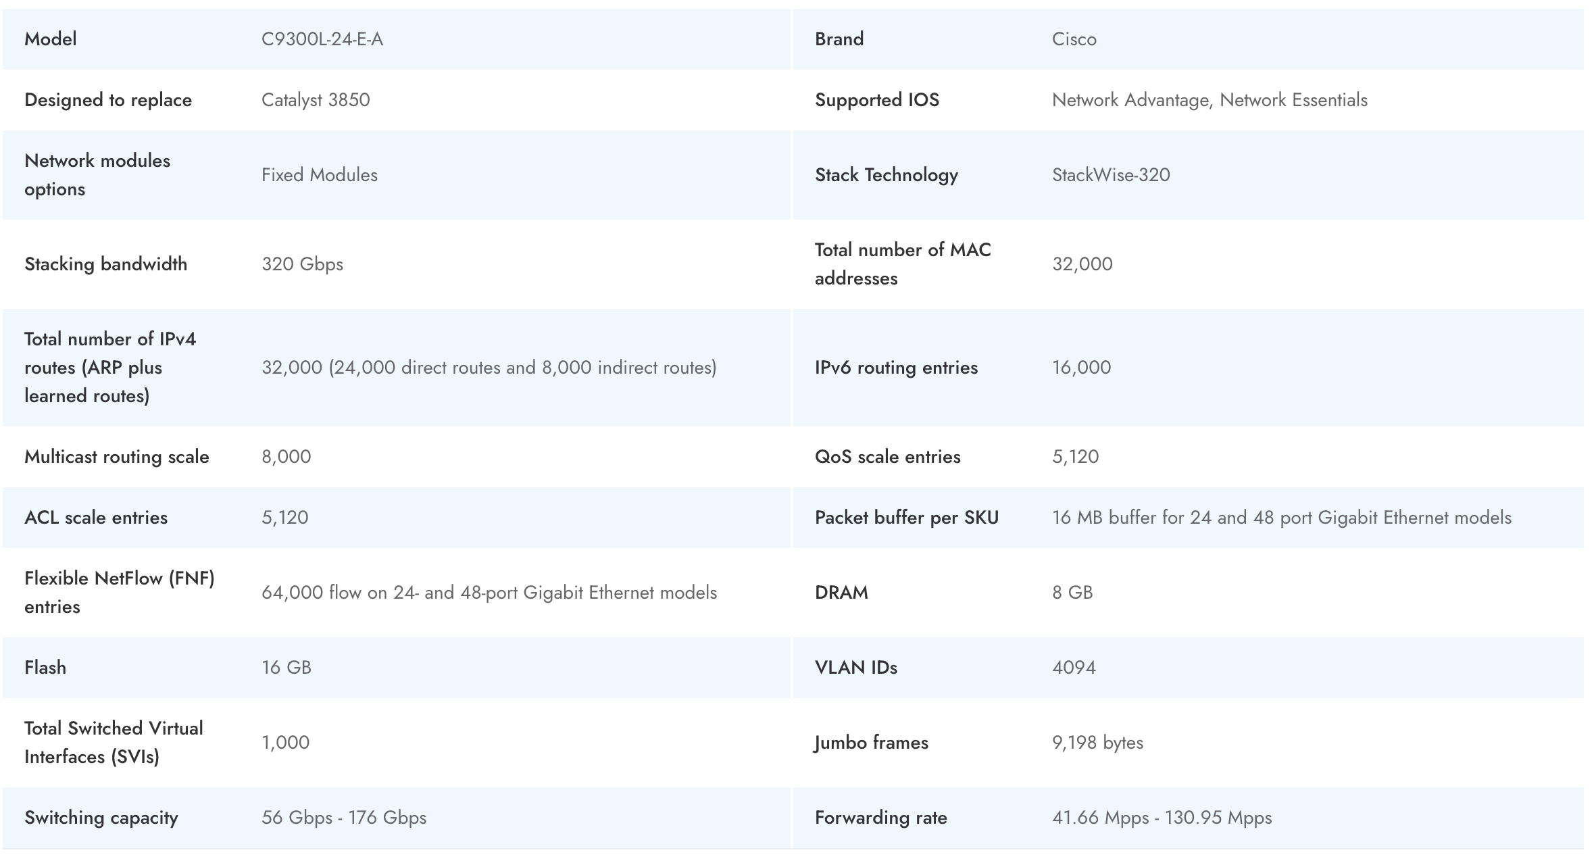Click the Catalyst 3850 text
The width and height of the screenshot is (1596, 865).
(x=316, y=100)
